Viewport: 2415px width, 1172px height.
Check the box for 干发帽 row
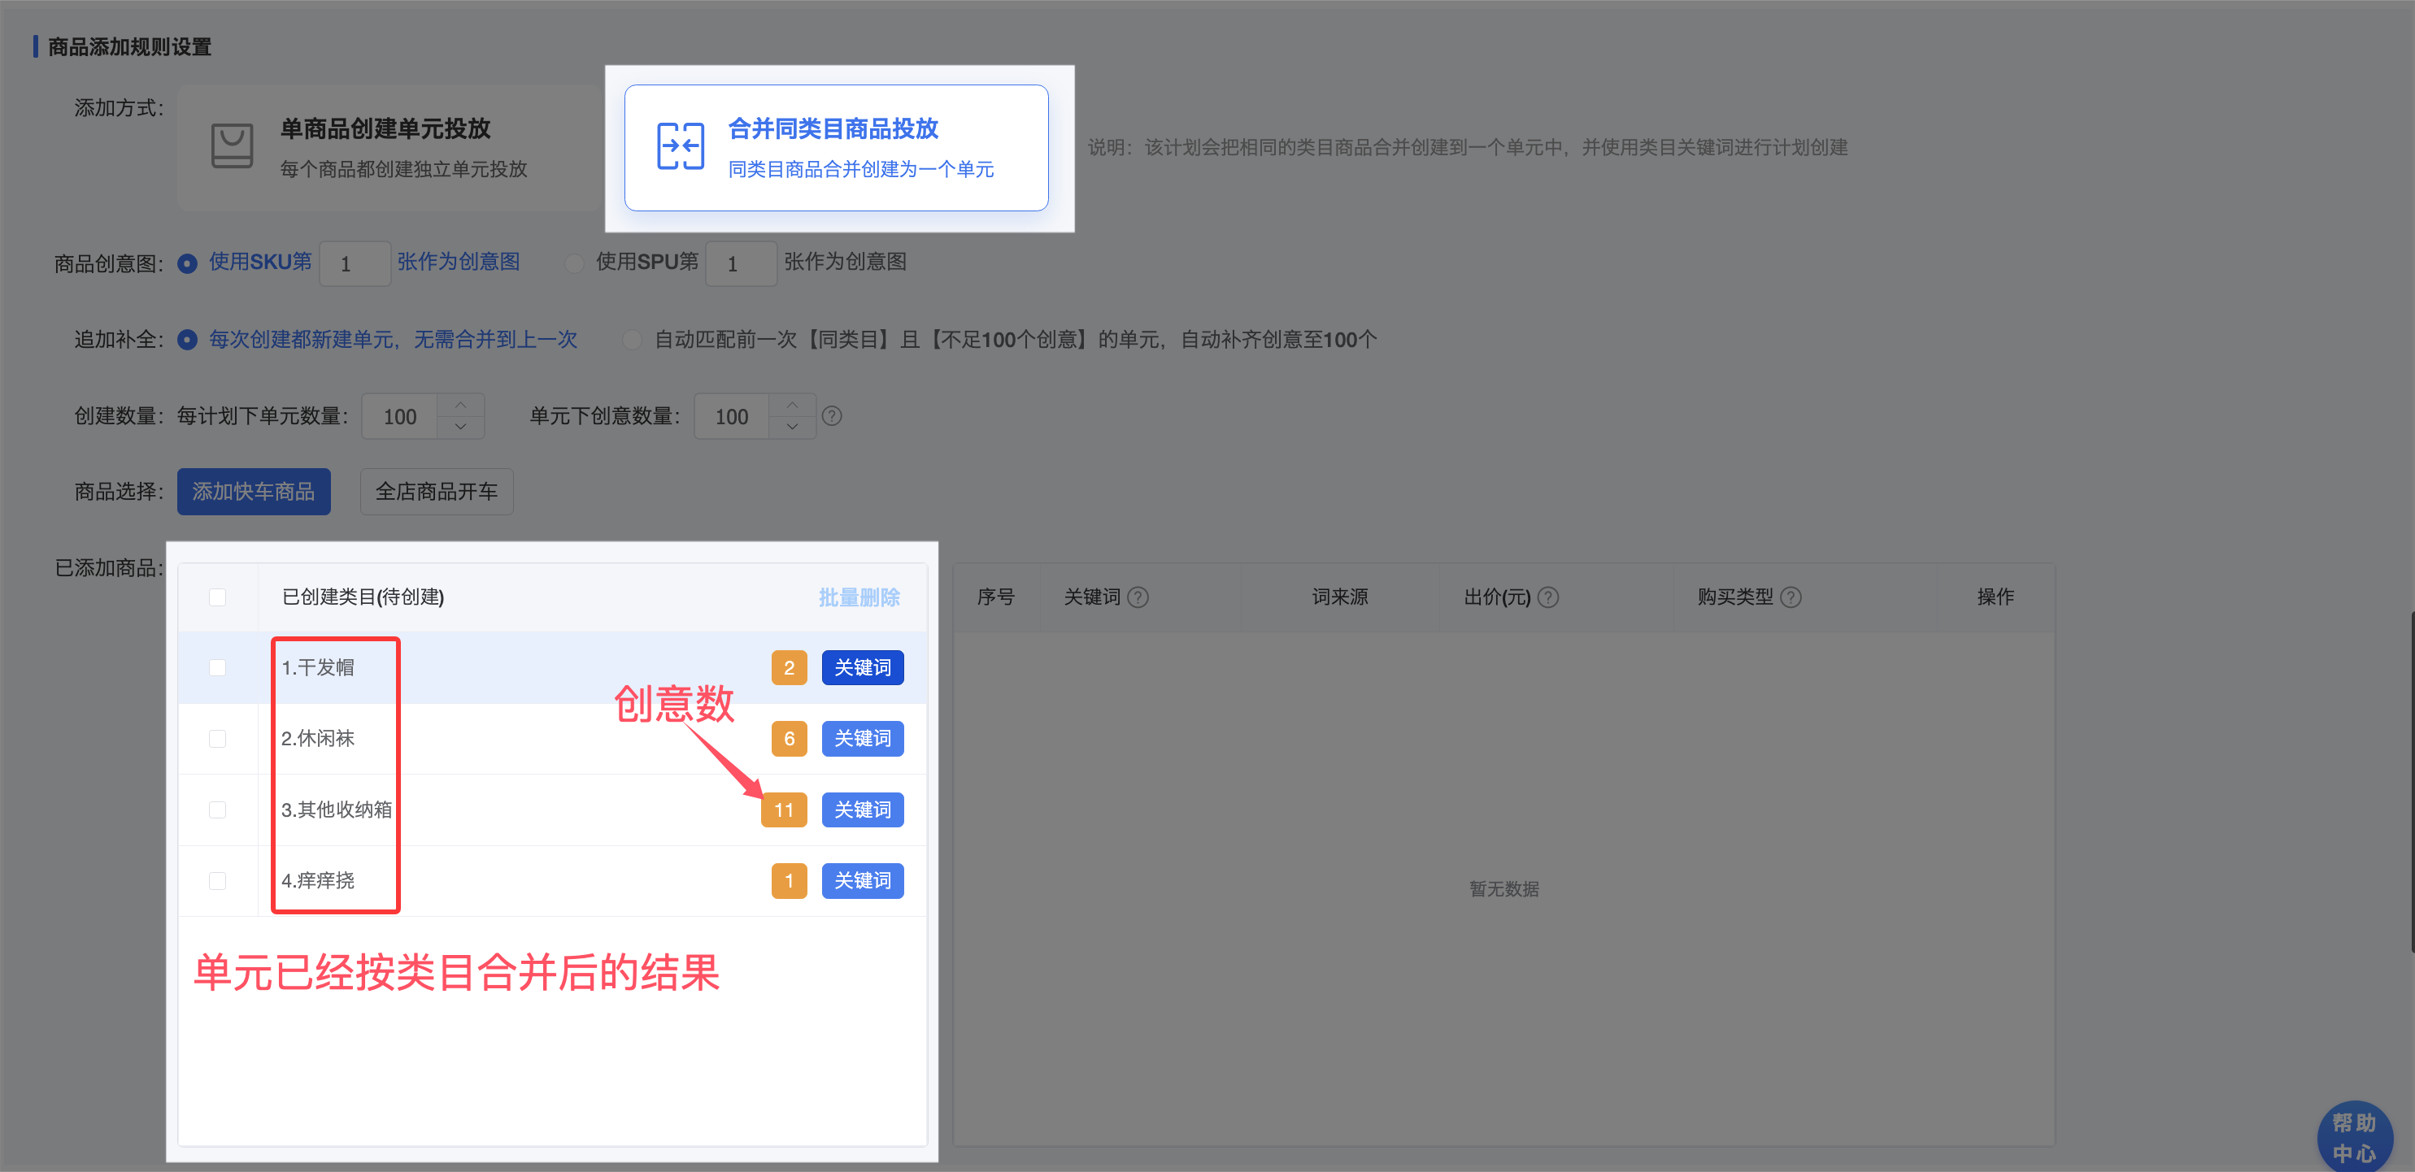click(217, 668)
